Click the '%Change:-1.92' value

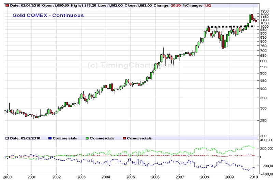point(197,5)
